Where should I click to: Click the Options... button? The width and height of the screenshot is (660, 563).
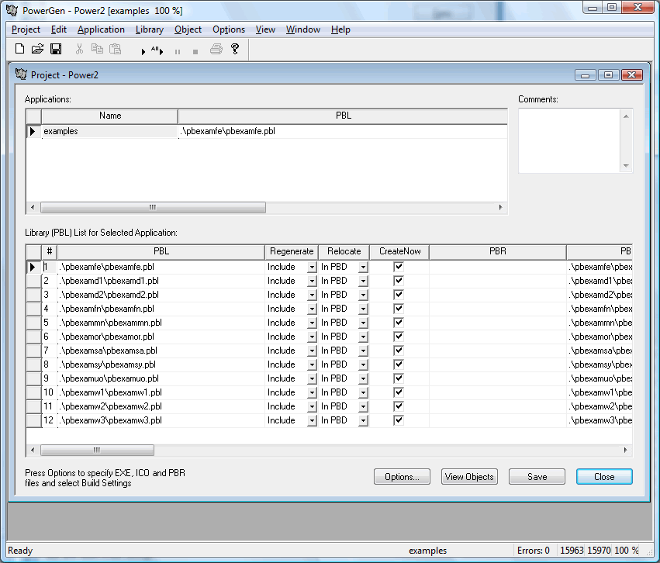click(402, 477)
